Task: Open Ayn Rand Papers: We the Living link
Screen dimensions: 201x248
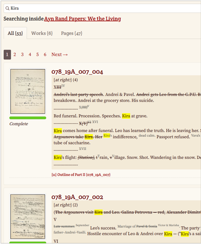Action: pos(83,19)
